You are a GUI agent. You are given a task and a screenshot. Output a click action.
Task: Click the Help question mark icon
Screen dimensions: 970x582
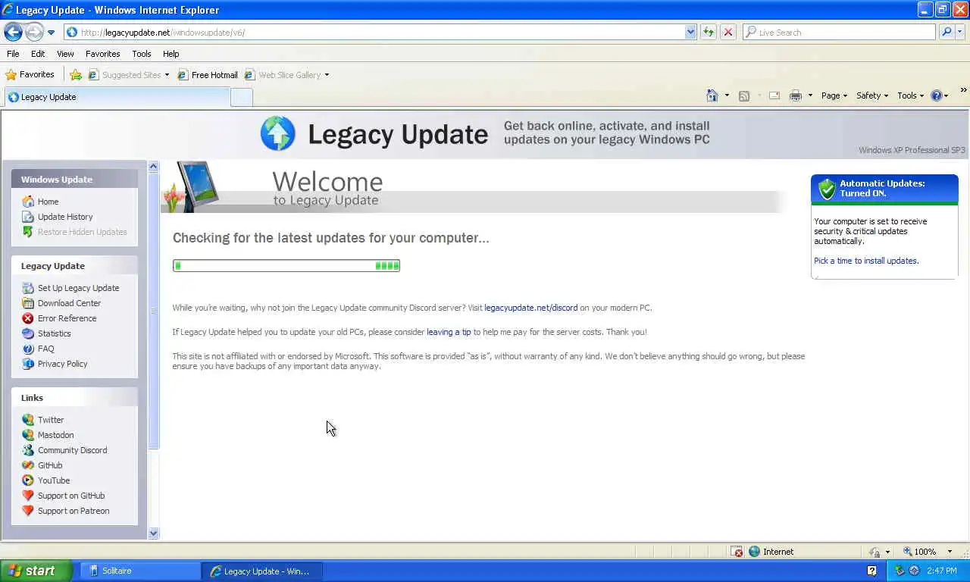(x=936, y=95)
